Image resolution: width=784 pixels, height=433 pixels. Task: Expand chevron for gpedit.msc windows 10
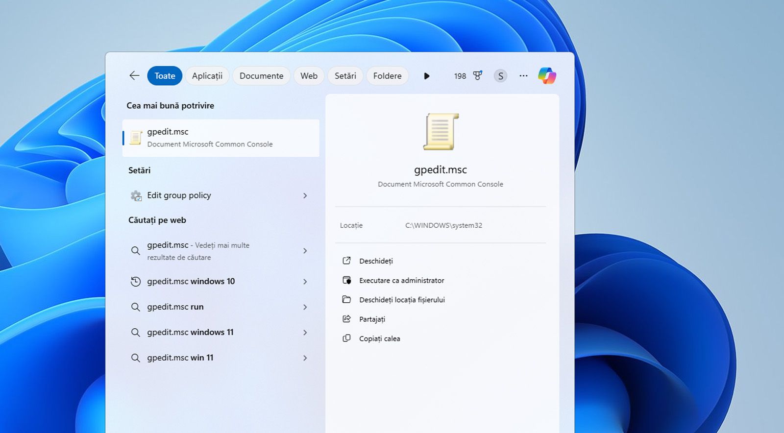point(305,282)
